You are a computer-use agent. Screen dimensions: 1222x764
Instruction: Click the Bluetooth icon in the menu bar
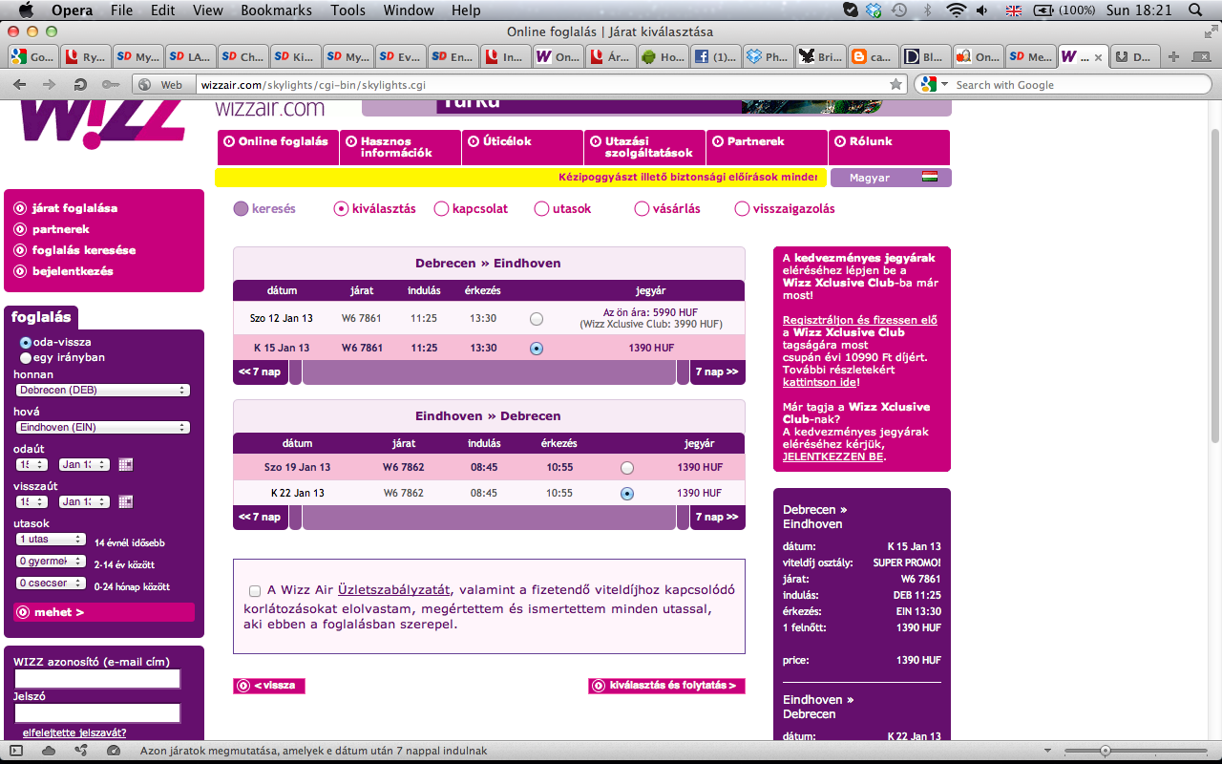coord(927,11)
